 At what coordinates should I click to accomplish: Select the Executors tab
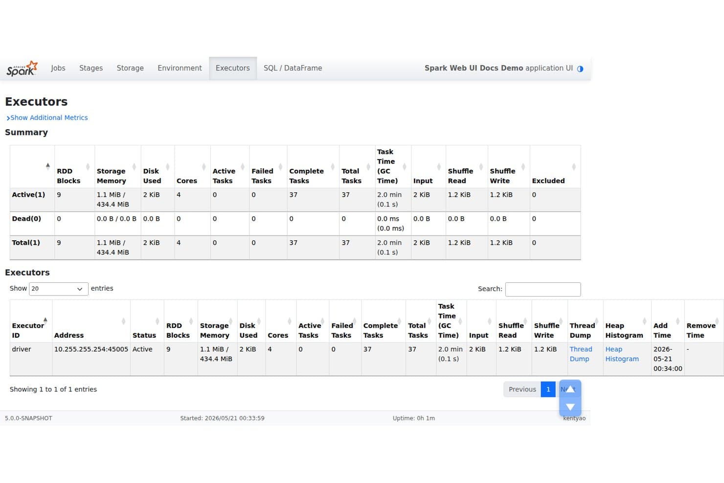click(233, 69)
